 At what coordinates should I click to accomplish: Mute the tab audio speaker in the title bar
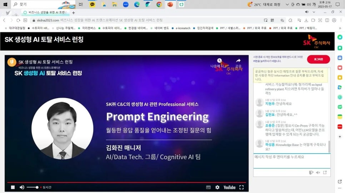pyautogui.click(x=307, y=12)
